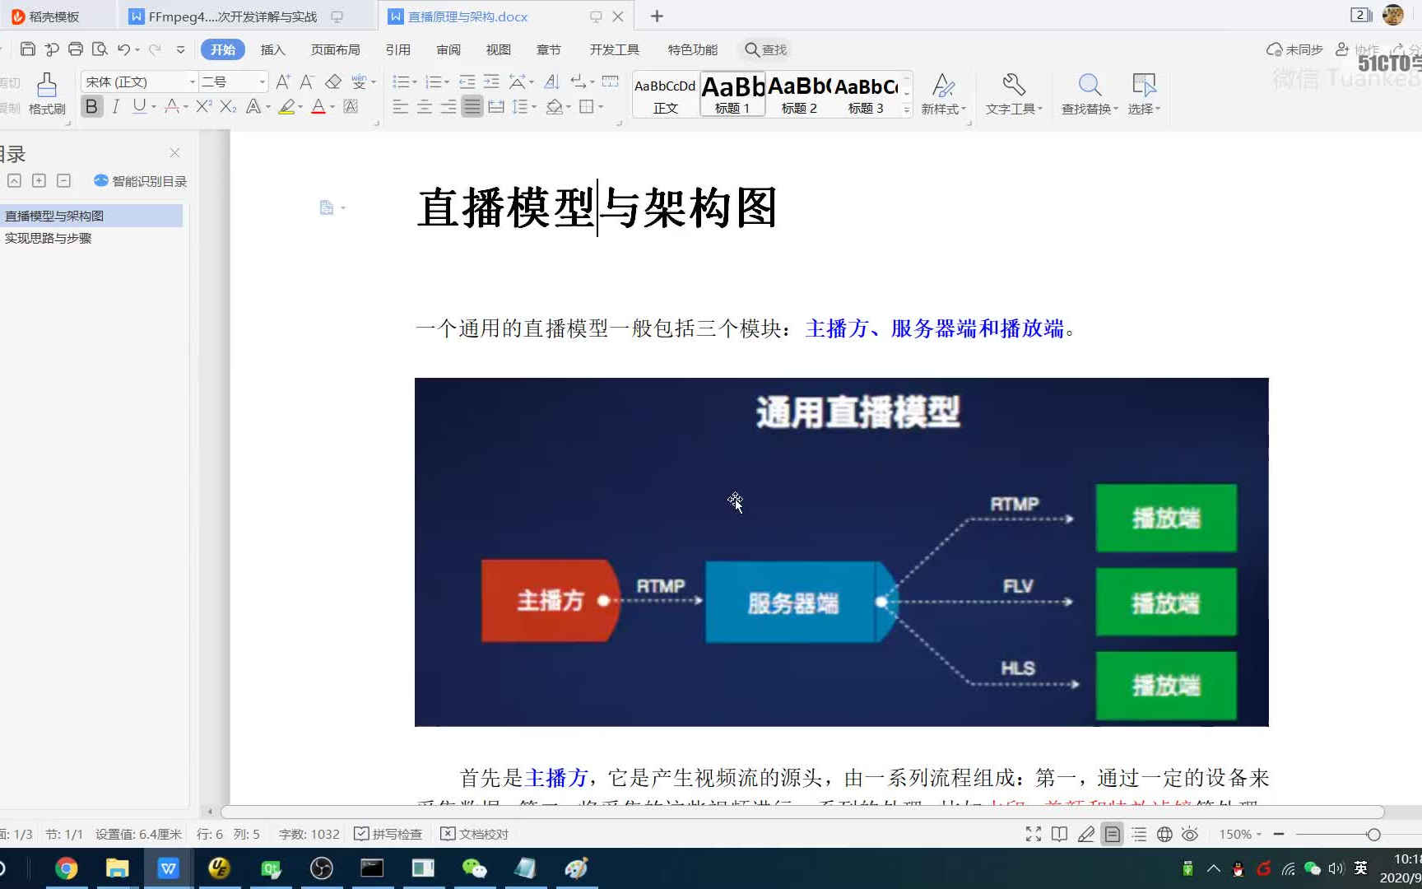The width and height of the screenshot is (1422, 889).
Task: Switch to reading layout view
Action: tap(1059, 834)
